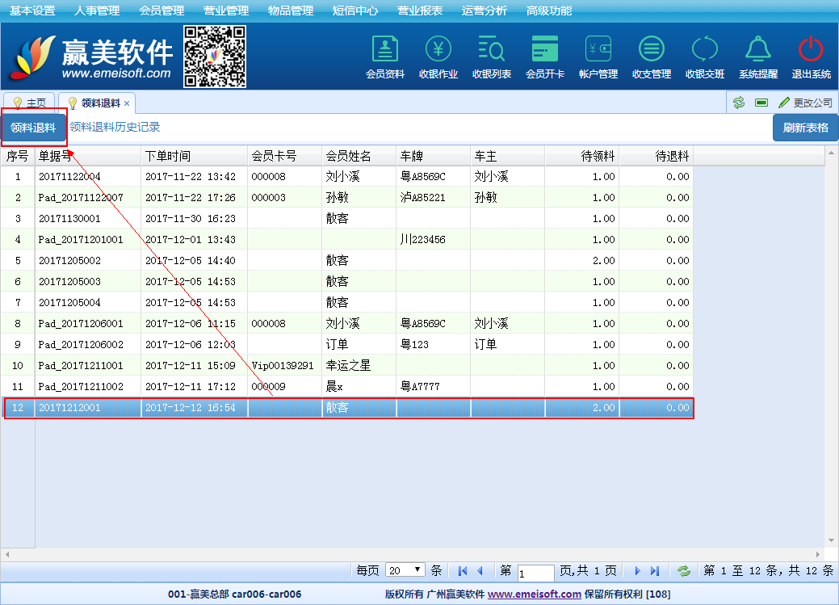Click the 收银作业 cashier icon
839x605 pixels.
pyautogui.click(x=438, y=50)
